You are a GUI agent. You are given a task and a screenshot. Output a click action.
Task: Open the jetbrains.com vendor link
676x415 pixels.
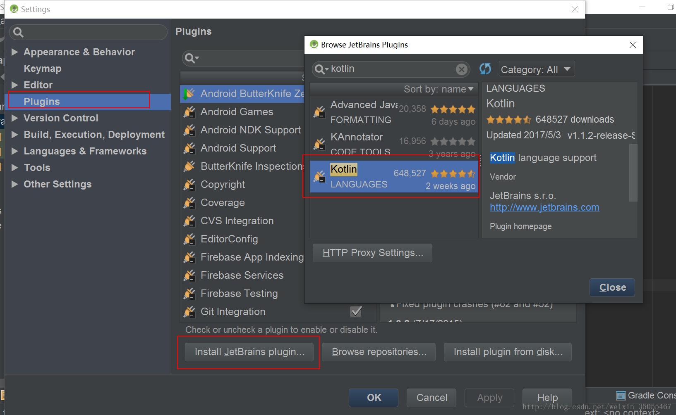(x=544, y=207)
